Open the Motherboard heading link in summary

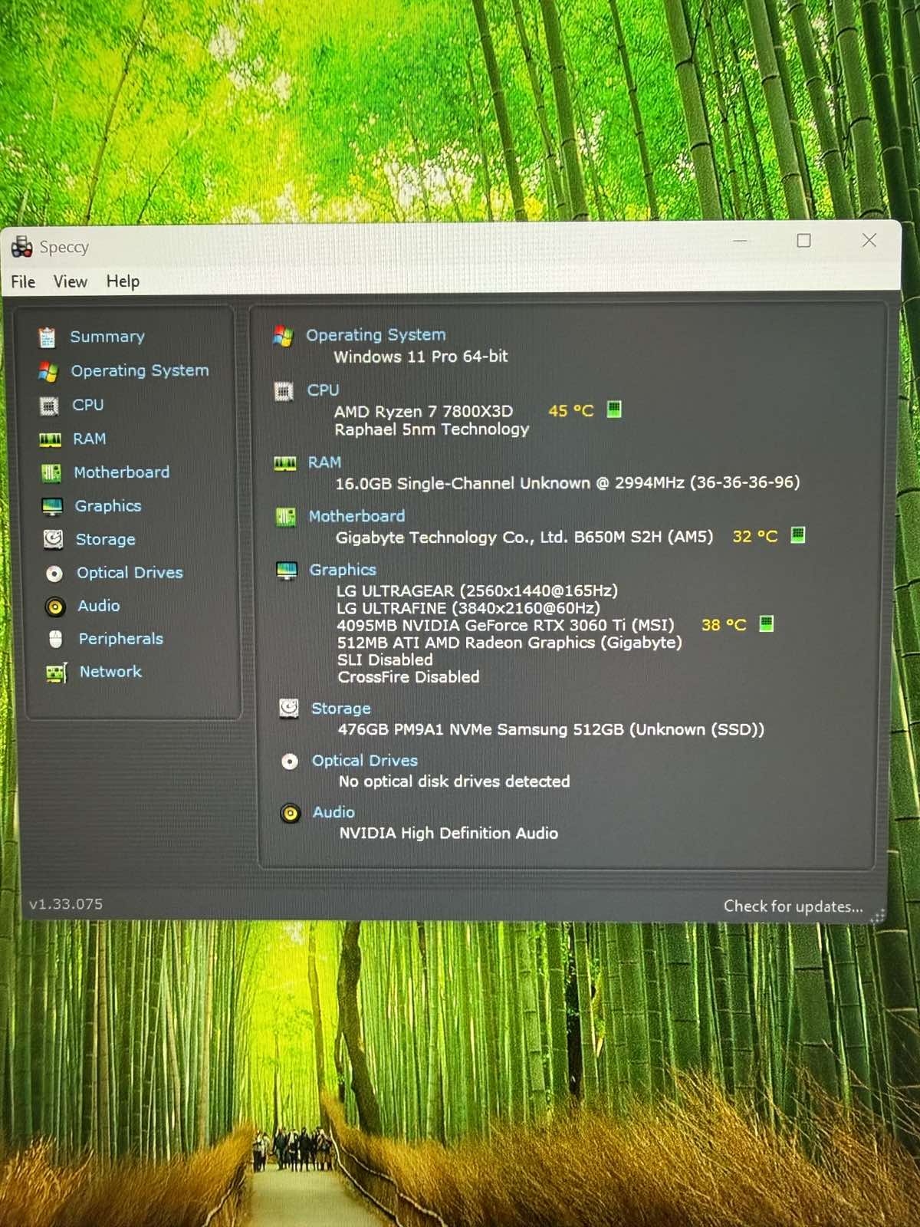click(356, 516)
